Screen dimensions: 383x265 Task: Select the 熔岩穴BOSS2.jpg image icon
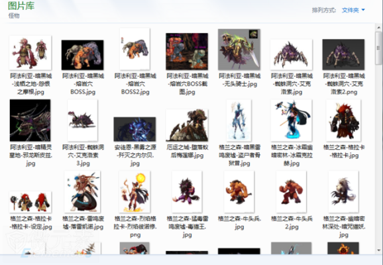point(135,49)
